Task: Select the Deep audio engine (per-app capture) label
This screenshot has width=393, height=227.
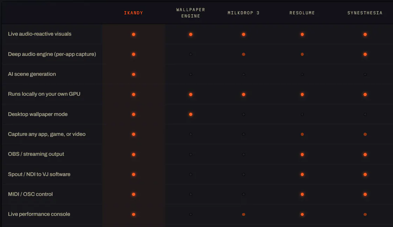Action: click(x=52, y=54)
